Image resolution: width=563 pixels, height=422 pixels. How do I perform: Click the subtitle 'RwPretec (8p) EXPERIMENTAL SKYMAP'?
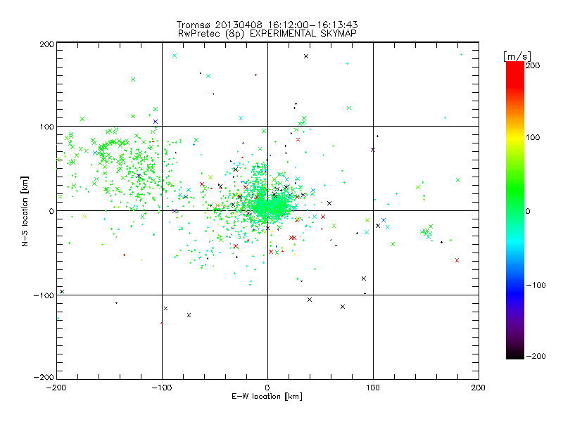click(267, 34)
